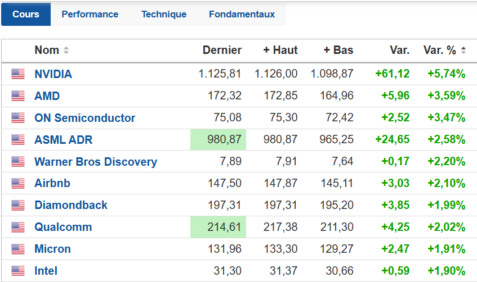Click the flag icon beside Warner Bros Discovery
Viewport: 477px width, 282px height.
click(x=18, y=162)
